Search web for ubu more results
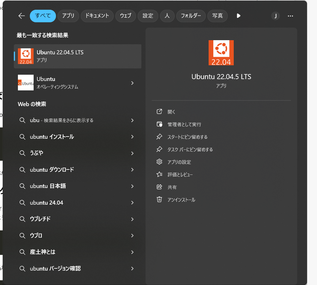 pos(78,121)
